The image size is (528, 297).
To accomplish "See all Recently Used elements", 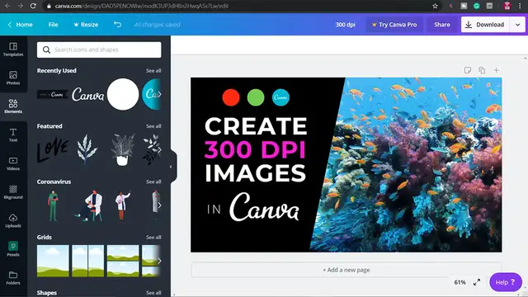I will [x=153, y=71].
